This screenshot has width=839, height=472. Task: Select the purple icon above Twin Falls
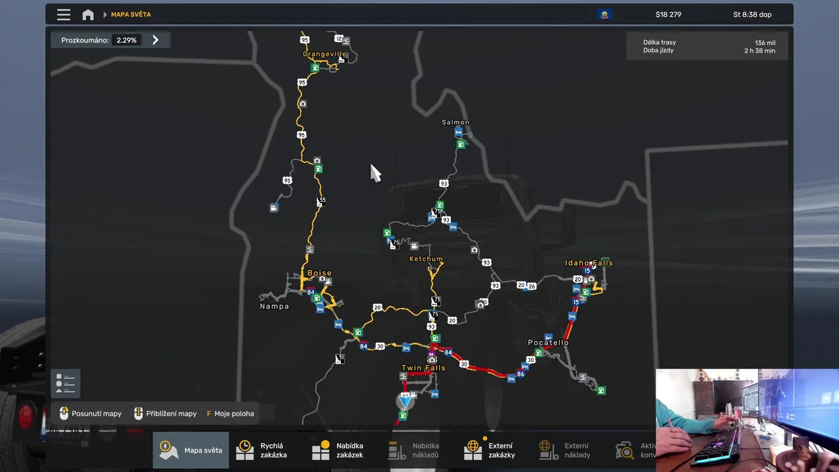(432, 352)
